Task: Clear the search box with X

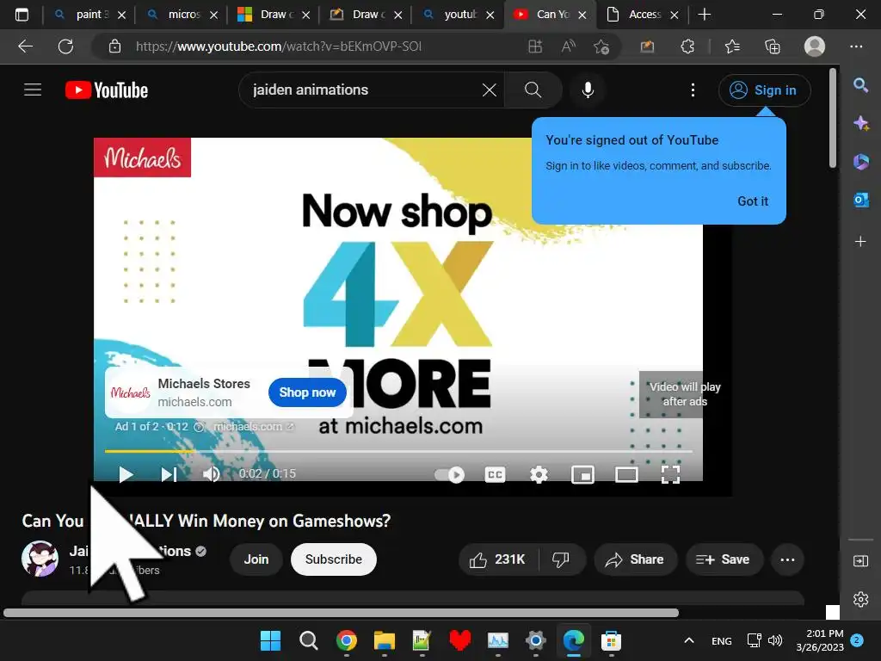Action: (490, 90)
